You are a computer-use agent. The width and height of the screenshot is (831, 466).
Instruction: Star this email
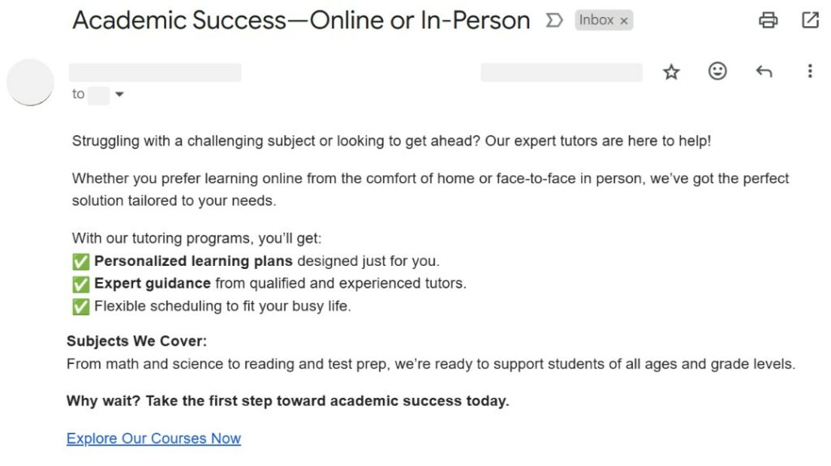coord(671,71)
